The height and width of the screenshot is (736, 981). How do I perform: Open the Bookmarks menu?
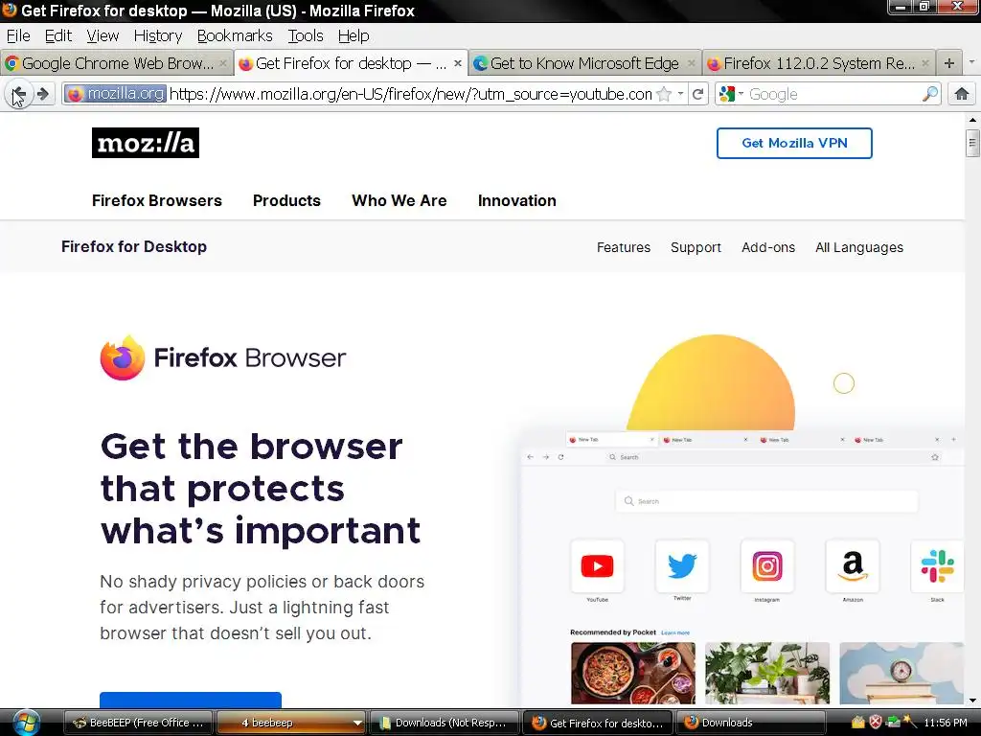pos(235,35)
